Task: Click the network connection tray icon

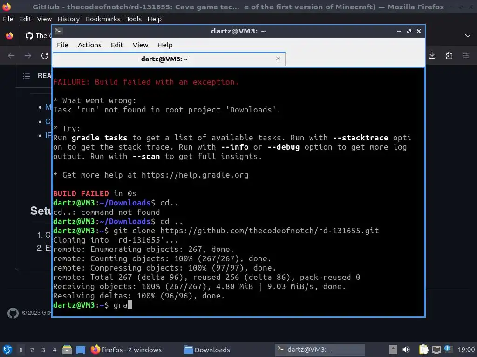Action: 436,350
